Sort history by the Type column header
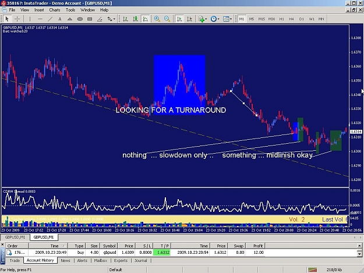This screenshot has width=364, height=273. point(77,246)
